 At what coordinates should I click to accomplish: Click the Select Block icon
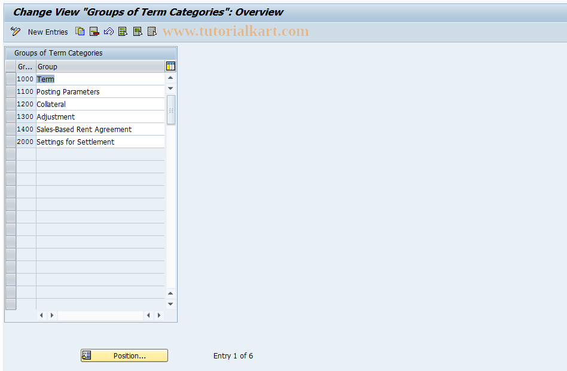point(138,32)
